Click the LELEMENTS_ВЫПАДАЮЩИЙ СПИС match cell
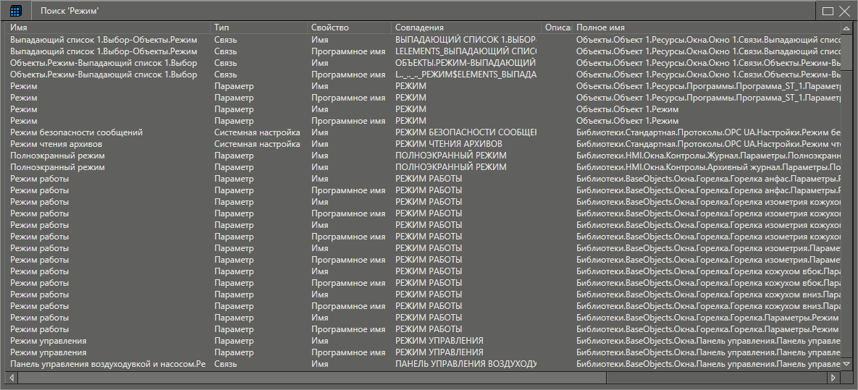This screenshot has height=390, width=858. click(x=466, y=51)
